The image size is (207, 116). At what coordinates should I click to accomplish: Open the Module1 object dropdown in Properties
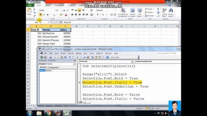[x=74, y=64]
